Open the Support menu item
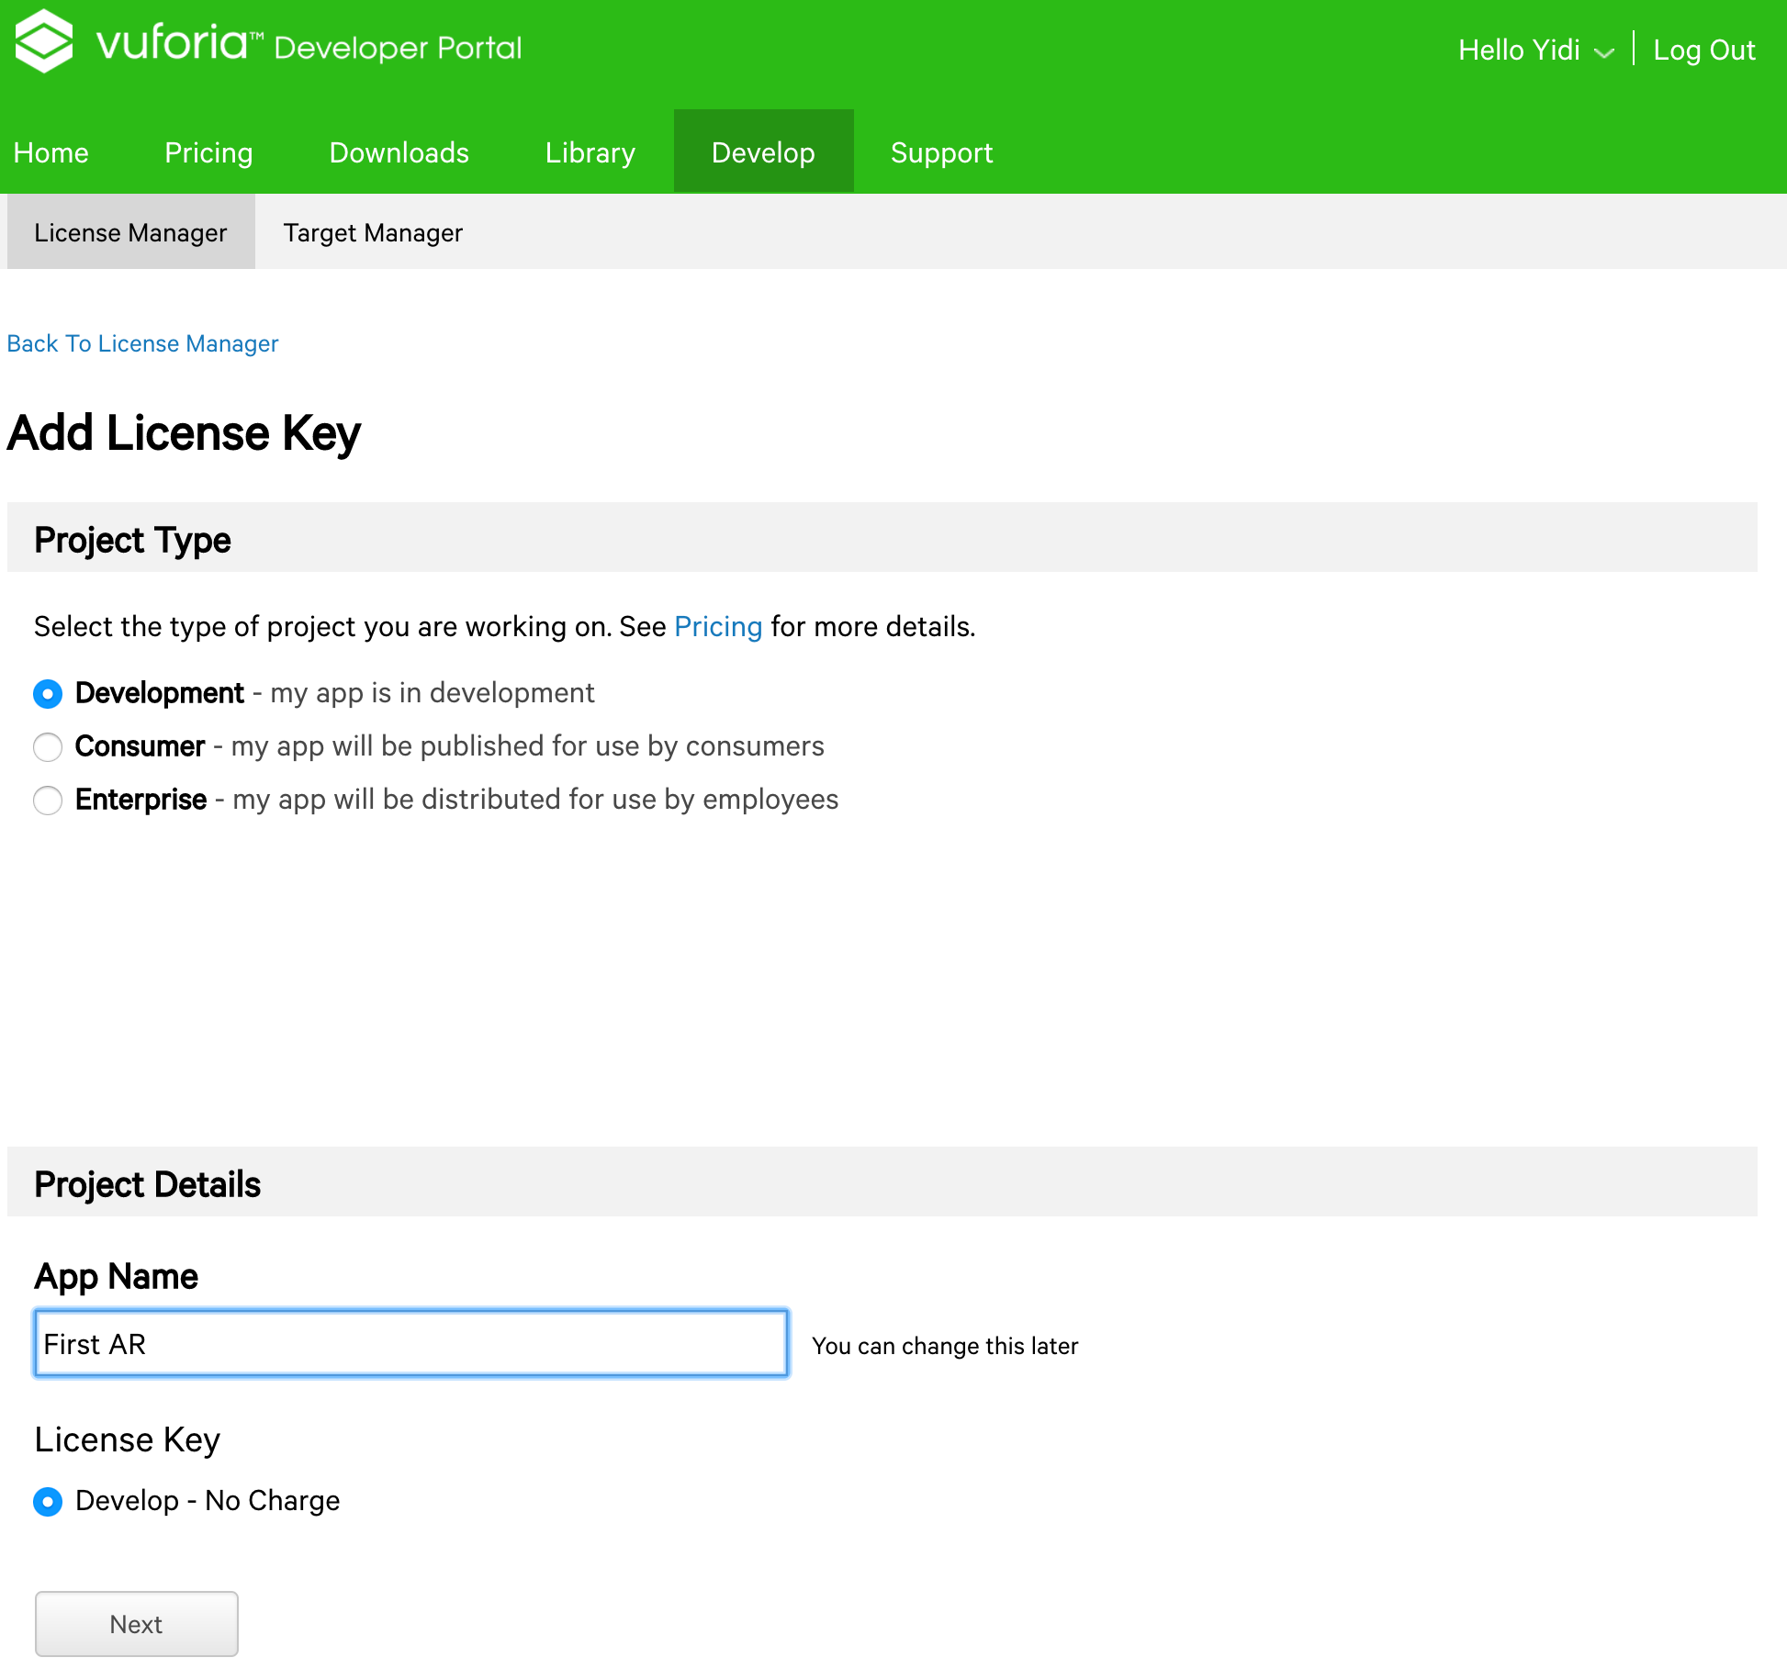 pos(941,152)
